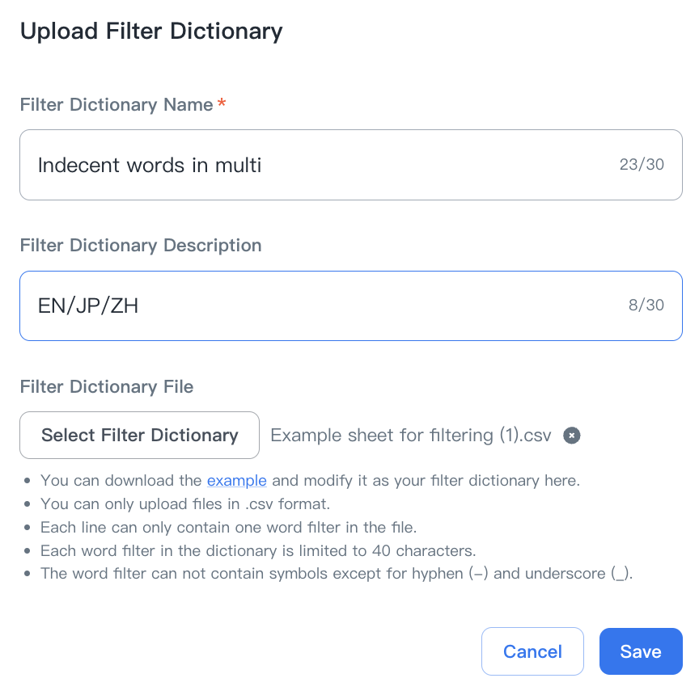Save the filter dictionary
Image resolution: width=699 pixels, height=695 pixels.
click(641, 651)
